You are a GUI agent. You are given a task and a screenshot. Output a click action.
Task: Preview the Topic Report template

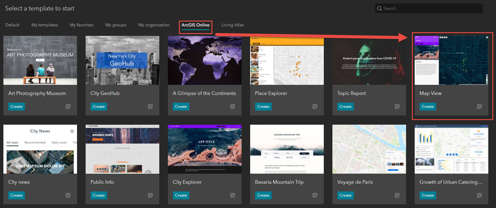click(397, 106)
